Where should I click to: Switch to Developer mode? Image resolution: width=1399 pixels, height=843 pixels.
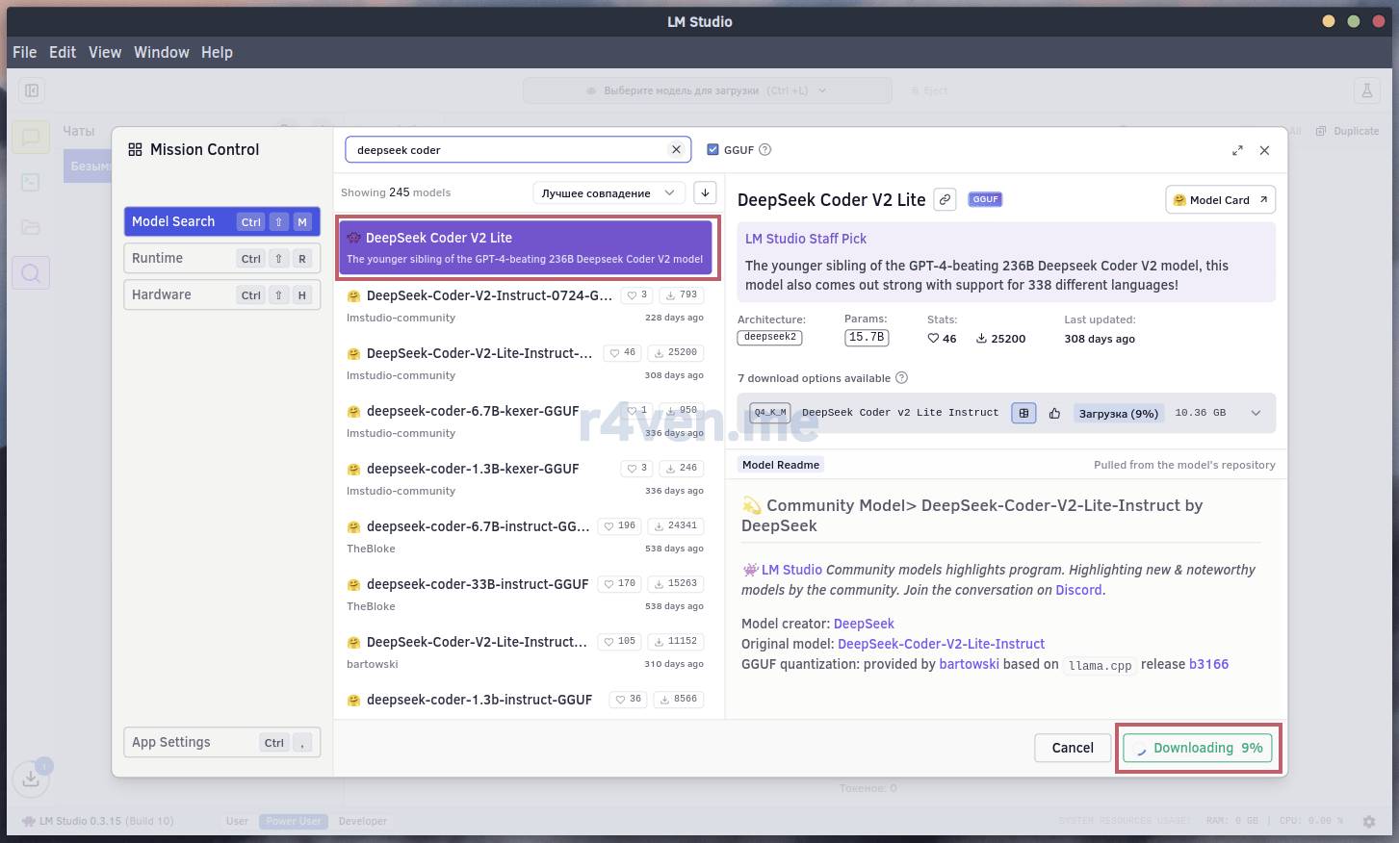362,821
